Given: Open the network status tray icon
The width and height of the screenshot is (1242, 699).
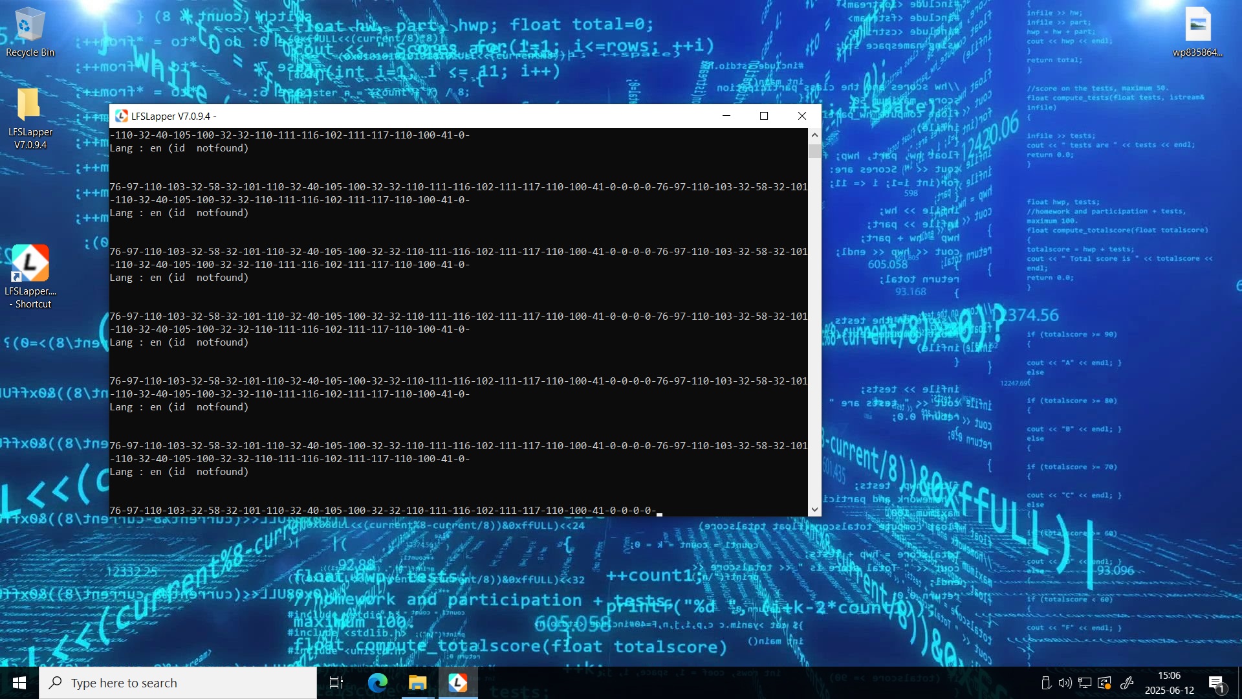Looking at the screenshot, I should point(1085,683).
